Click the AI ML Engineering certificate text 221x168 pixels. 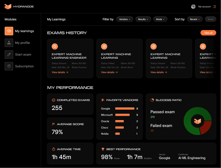(x=192, y=158)
